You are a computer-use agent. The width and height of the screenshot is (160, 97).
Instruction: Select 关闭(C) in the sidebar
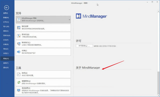pyautogui.click(x=6, y=53)
